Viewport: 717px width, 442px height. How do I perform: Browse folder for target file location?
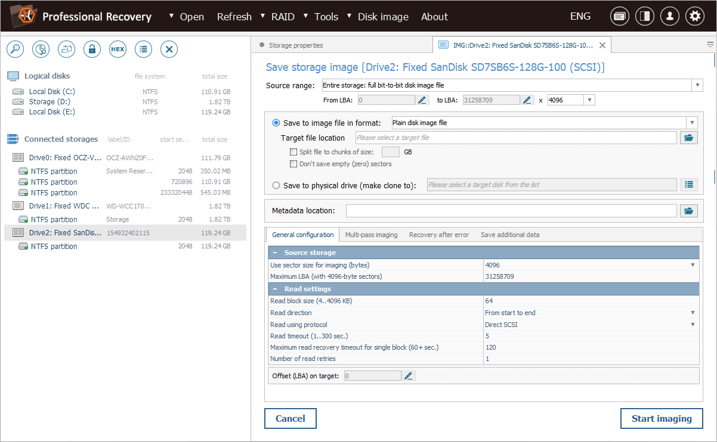tap(689, 138)
